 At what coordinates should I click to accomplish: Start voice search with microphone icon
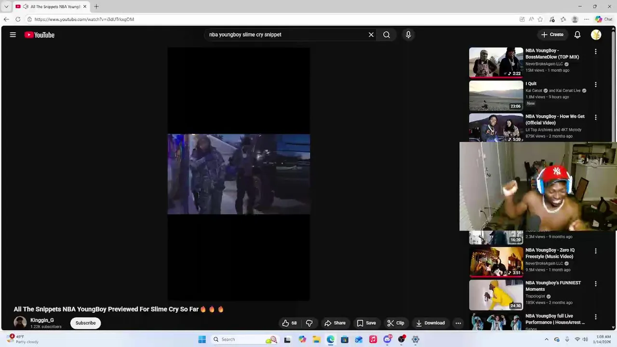tap(408, 35)
